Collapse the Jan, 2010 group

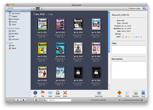[x=34, y=14]
